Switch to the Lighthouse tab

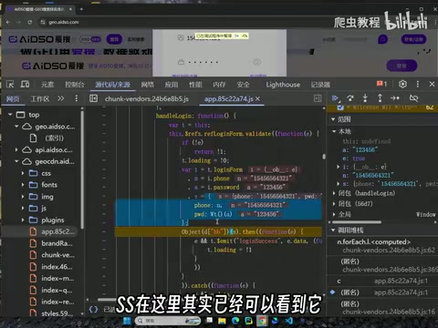click(283, 85)
